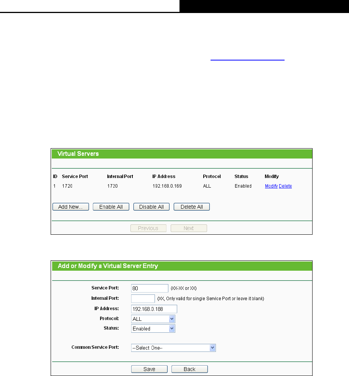Focus the Service Port input field
Image resolution: width=349 pixels, height=376 pixels.
[150, 288]
